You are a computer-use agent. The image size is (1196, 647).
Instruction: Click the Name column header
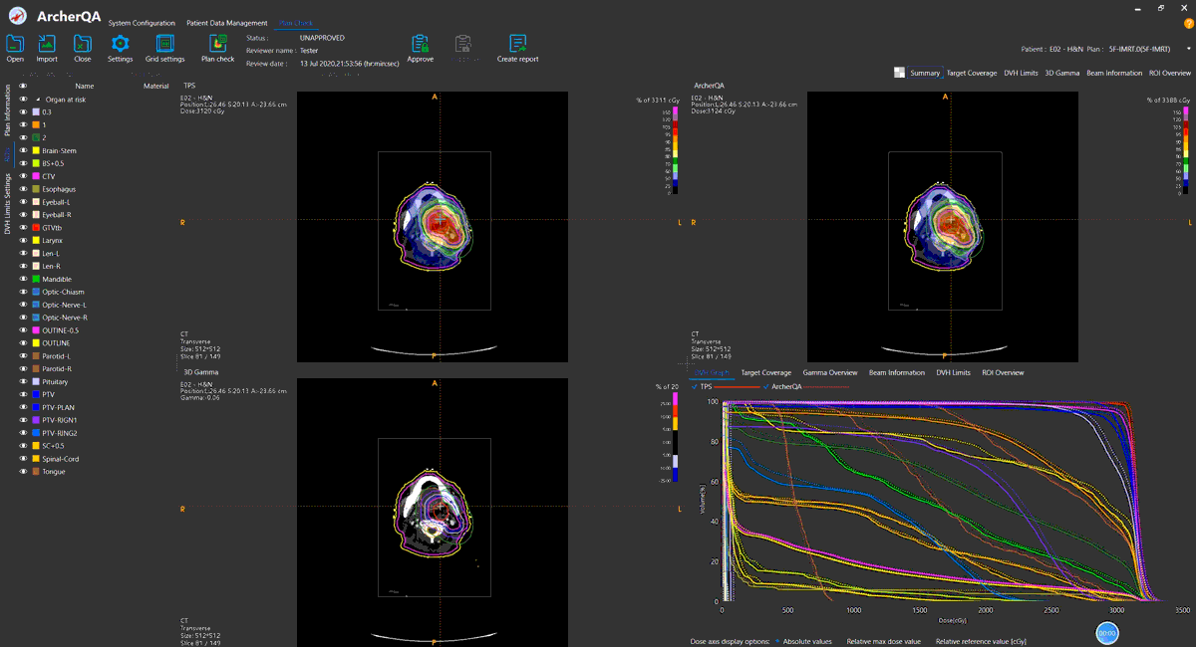(84, 87)
